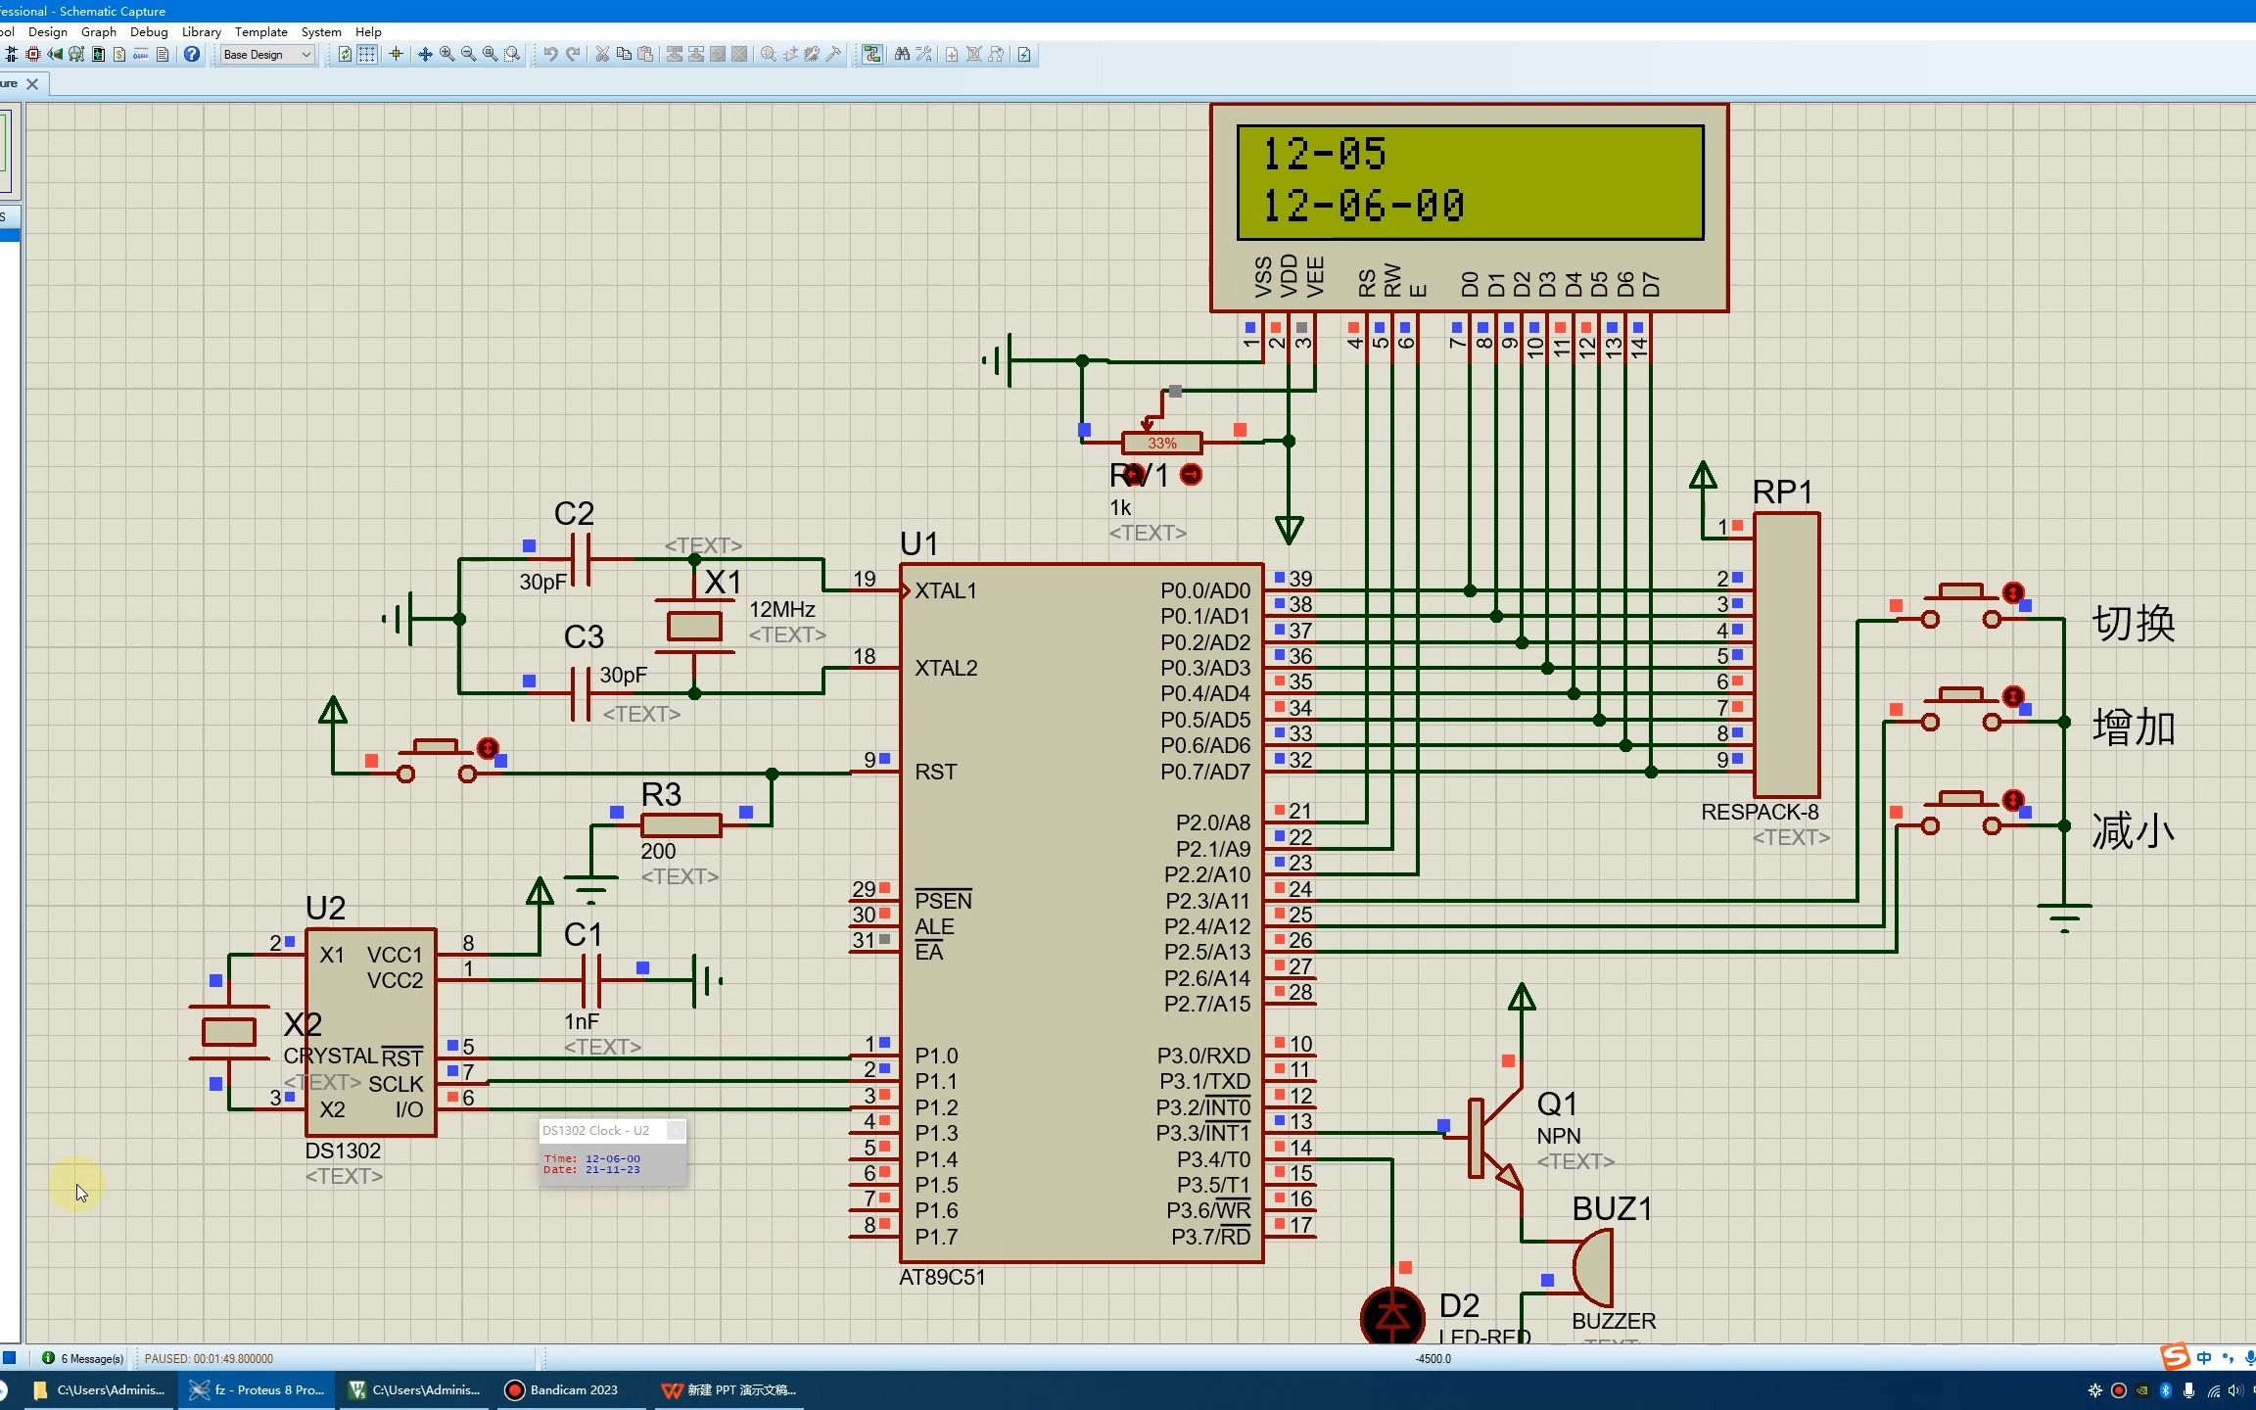
Task: Open Search and Tag binoculars icon
Action: 902,55
